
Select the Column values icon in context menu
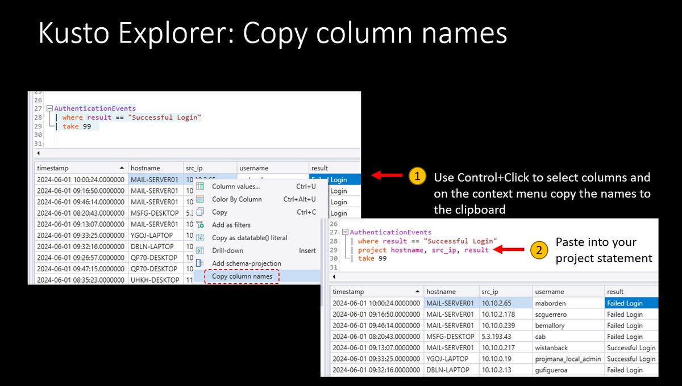(201, 187)
